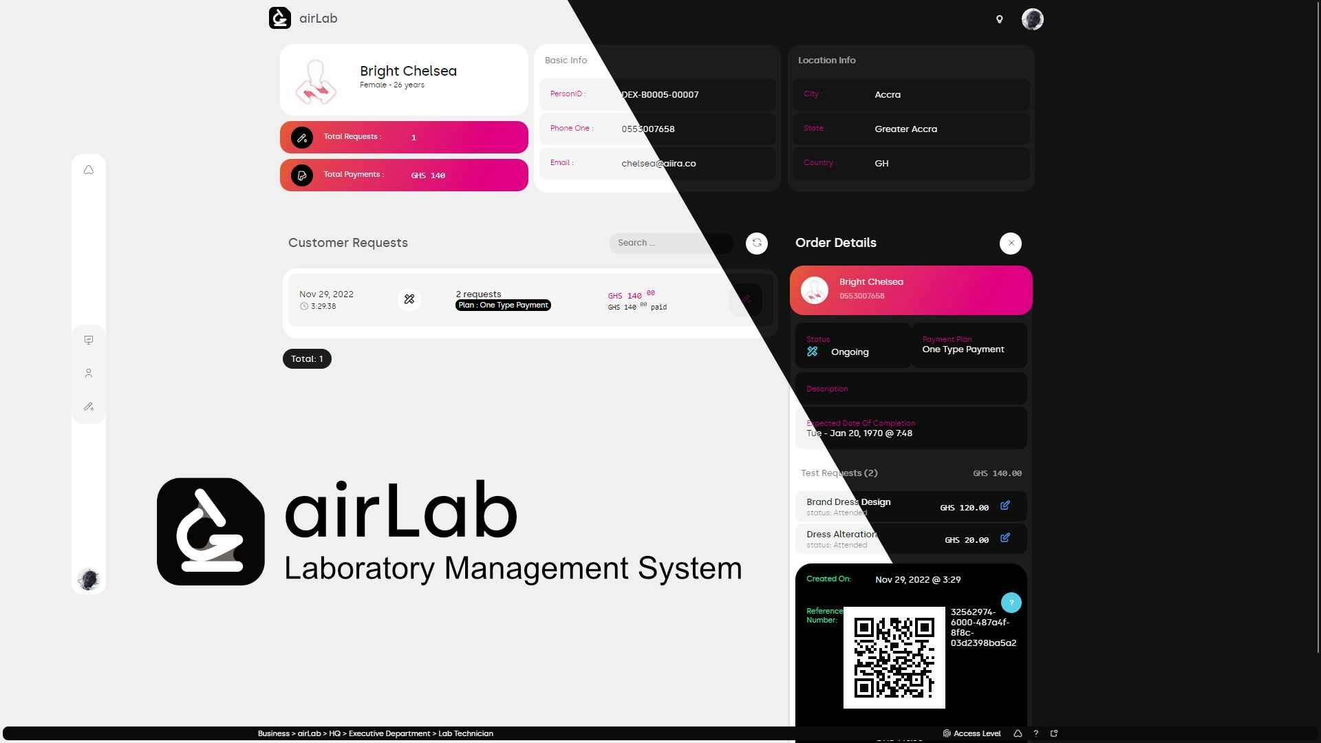
Task: Click the Dress Alteration price GHS 20.00
Action: pyautogui.click(x=967, y=540)
